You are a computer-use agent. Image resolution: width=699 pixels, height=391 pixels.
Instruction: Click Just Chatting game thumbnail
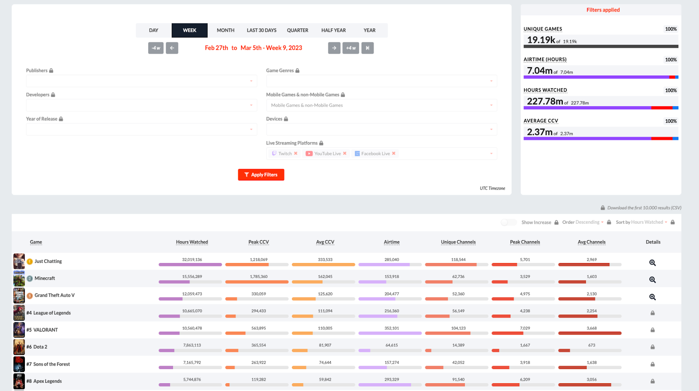(x=19, y=261)
